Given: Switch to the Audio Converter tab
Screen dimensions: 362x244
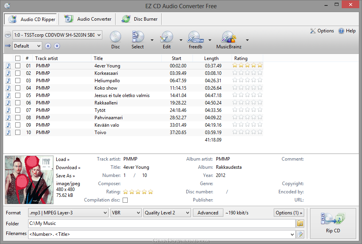Looking at the screenshot, I should coord(87,19).
